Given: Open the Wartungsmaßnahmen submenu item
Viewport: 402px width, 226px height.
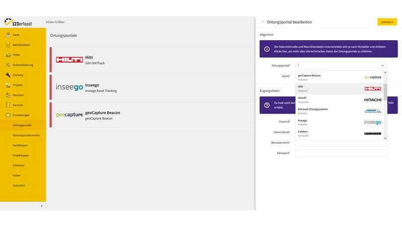Looking at the screenshot, I should pos(26,135).
